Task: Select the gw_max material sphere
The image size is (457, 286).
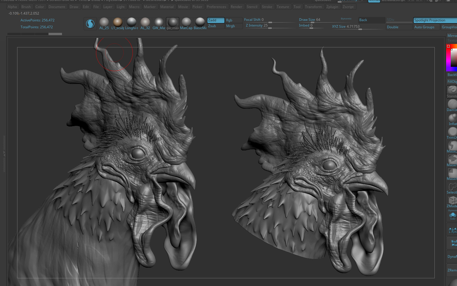Action: pyautogui.click(x=173, y=23)
